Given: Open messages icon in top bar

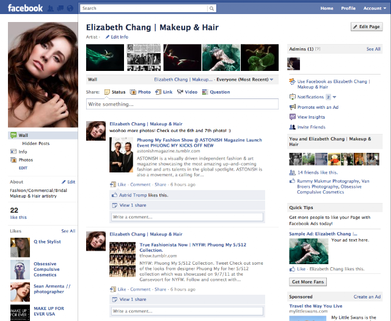Looking at the screenshot, I should [60, 9].
